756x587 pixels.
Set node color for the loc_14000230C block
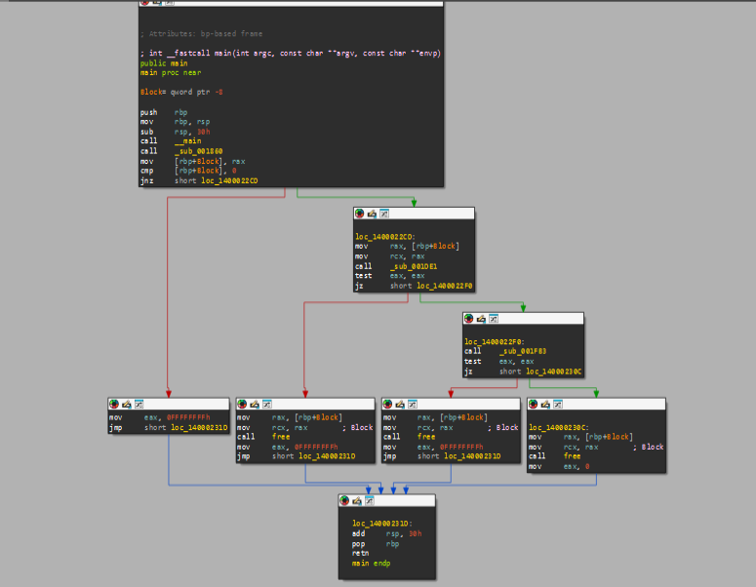pyautogui.click(x=533, y=404)
